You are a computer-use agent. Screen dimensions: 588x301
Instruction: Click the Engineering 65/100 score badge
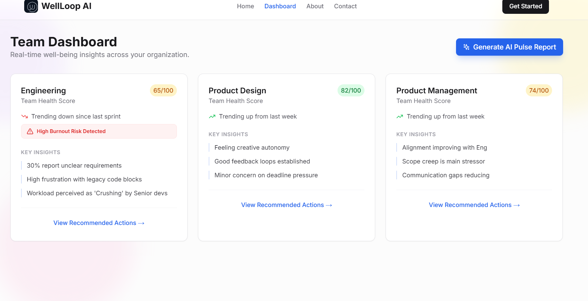point(163,91)
